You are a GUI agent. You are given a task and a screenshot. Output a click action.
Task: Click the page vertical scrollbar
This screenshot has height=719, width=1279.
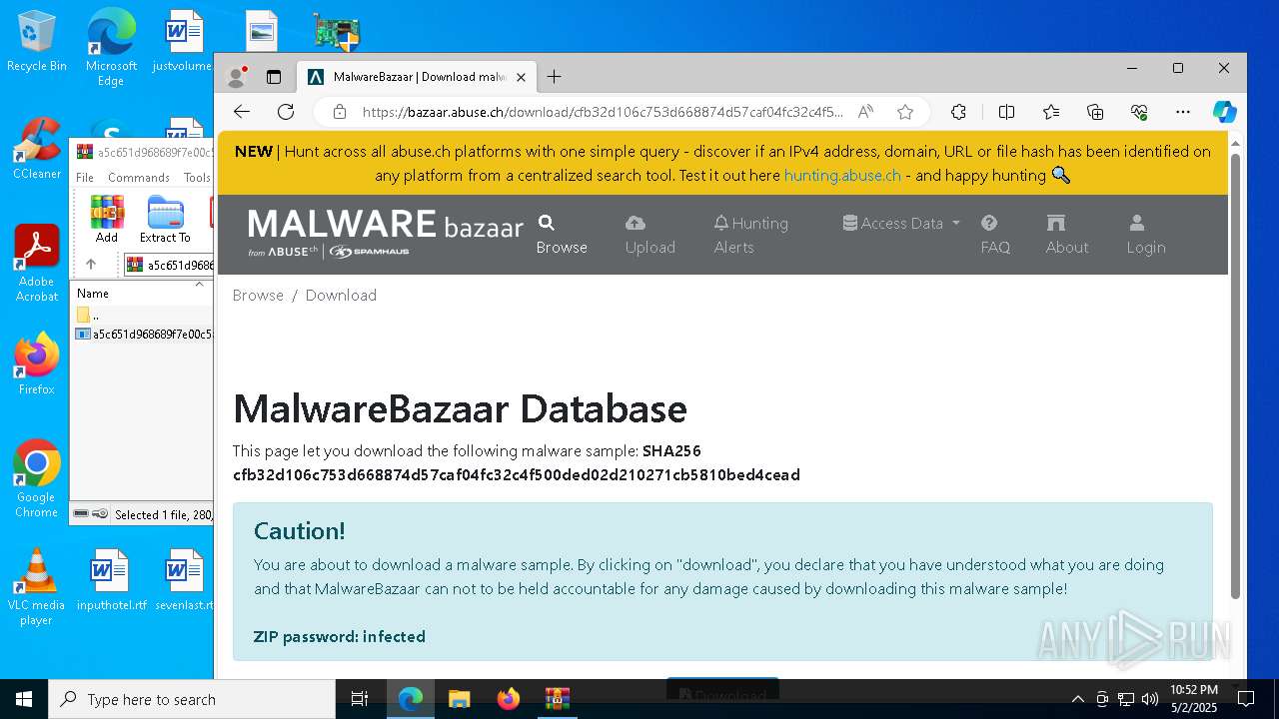tap(1235, 375)
